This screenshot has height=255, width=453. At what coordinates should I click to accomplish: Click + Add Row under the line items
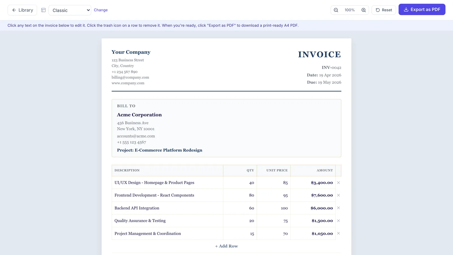pyautogui.click(x=226, y=246)
